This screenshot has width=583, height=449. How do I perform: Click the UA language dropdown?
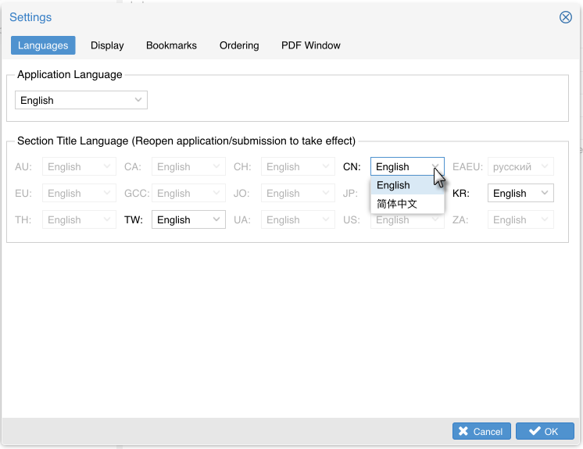[298, 219]
